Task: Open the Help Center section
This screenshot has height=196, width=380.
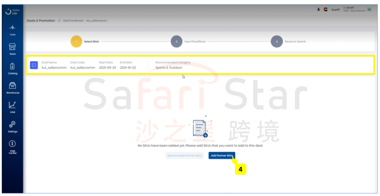Action: click(13, 147)
